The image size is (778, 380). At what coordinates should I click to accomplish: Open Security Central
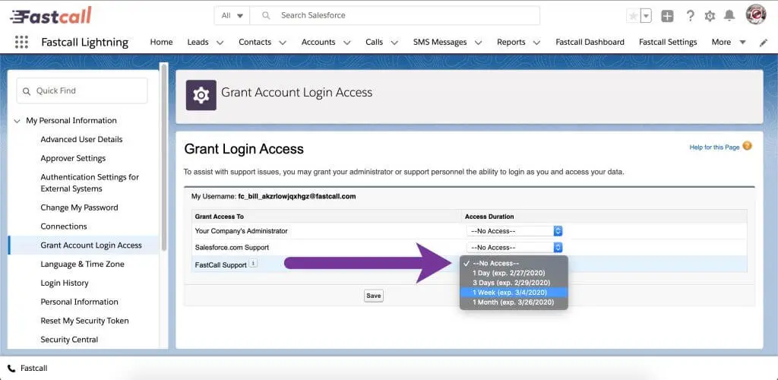69,339
